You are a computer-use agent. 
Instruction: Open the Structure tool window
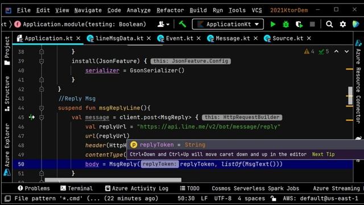[7, 93]
